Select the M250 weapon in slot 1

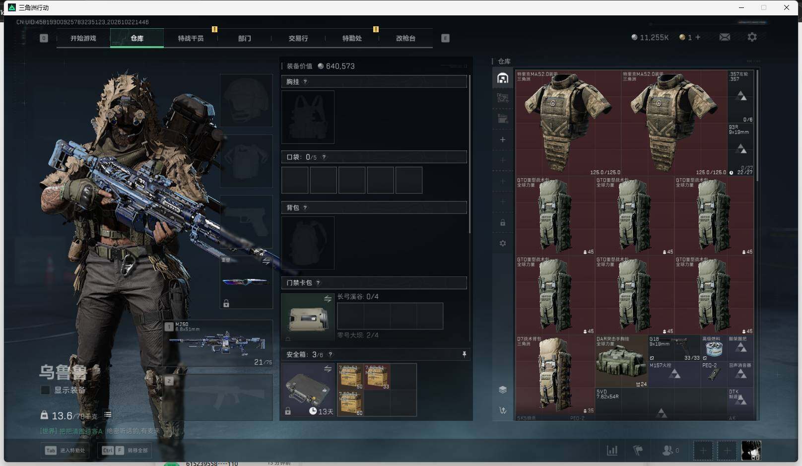click(218, 343)
